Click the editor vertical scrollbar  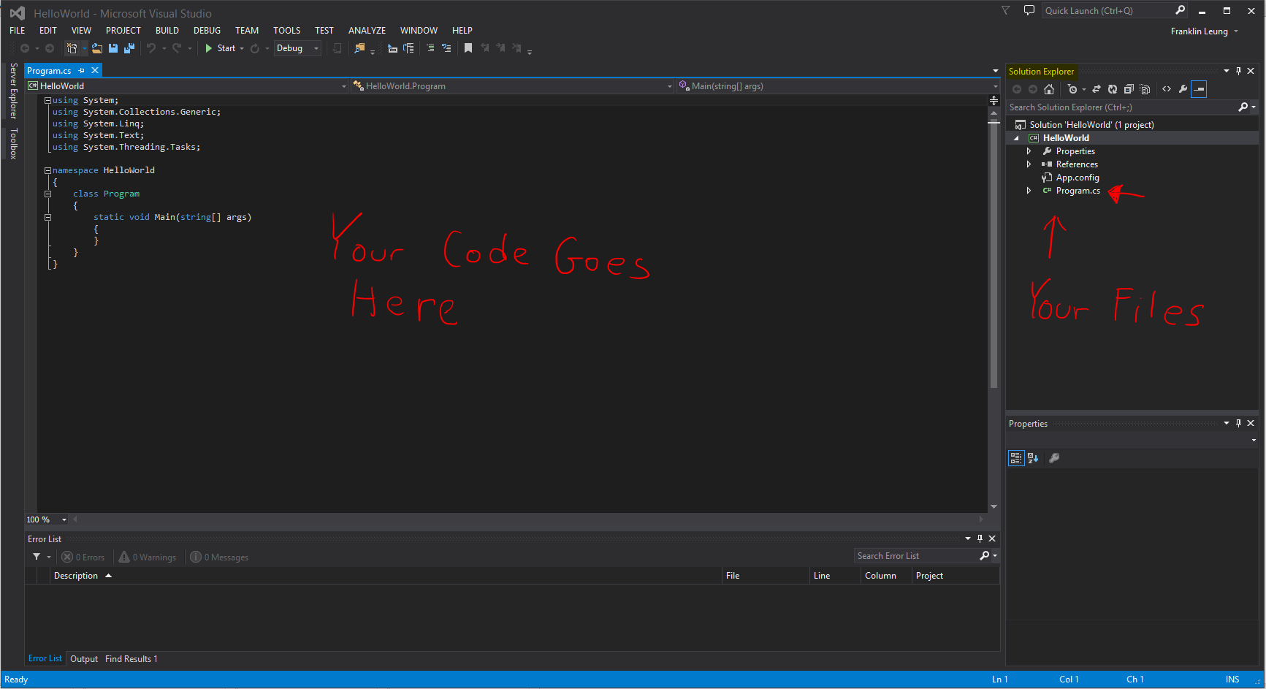pos(994,256)
